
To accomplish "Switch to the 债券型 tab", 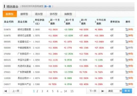I will [24, 14].
